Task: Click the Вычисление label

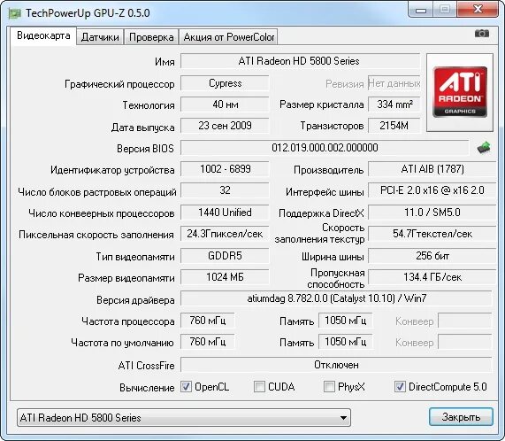Action: 147,388
